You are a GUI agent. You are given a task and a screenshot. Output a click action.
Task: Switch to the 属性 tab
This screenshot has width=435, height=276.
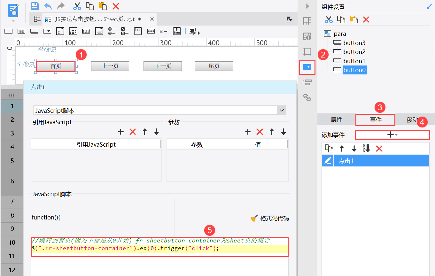coord(337,120)
